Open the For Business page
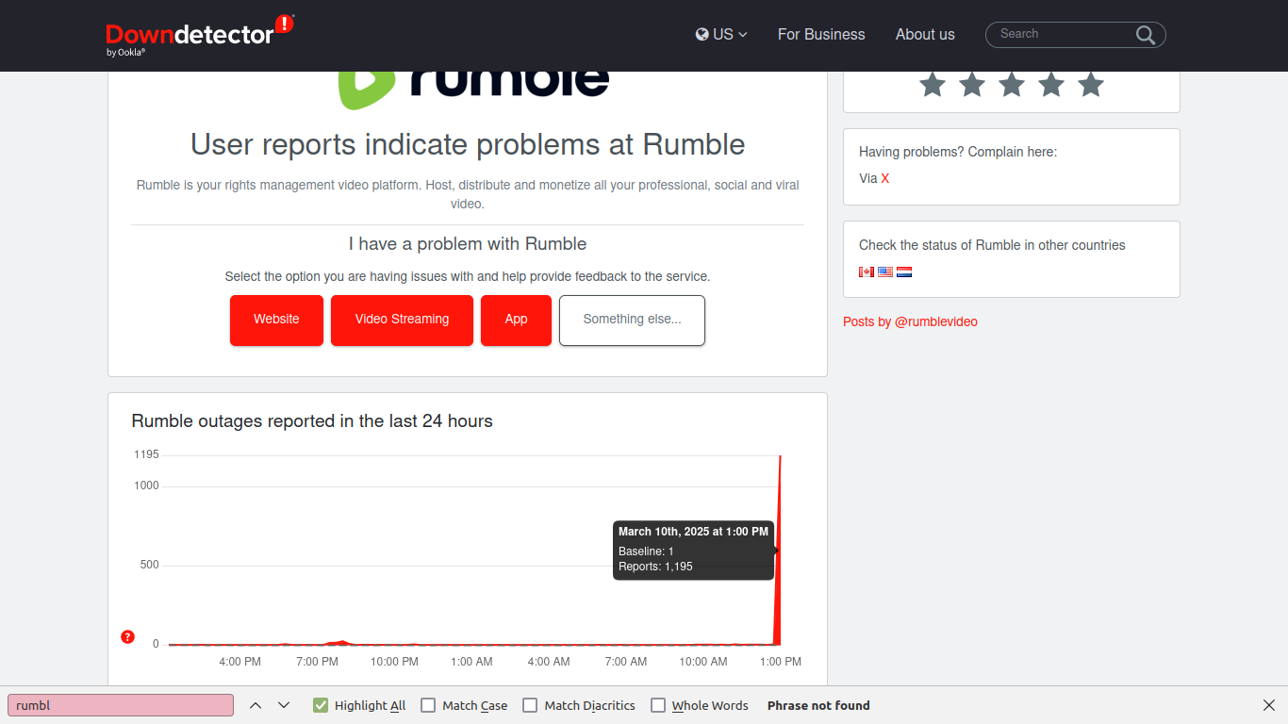1288x724 pixels. pyautogui.click(x=821, y=34)
